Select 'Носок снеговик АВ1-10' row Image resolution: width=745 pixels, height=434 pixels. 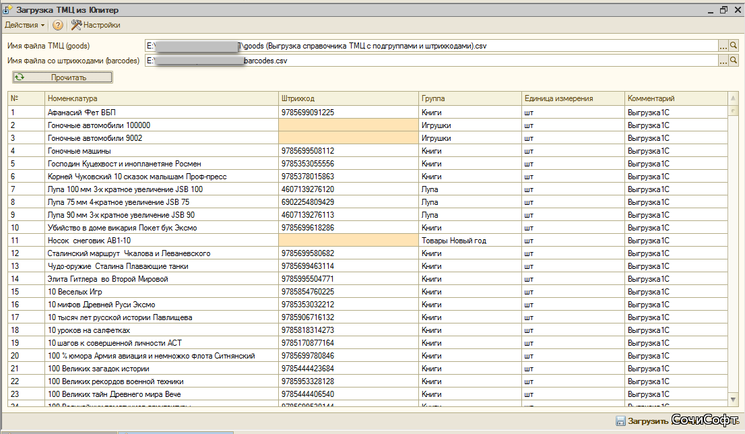tap(368, 241)
